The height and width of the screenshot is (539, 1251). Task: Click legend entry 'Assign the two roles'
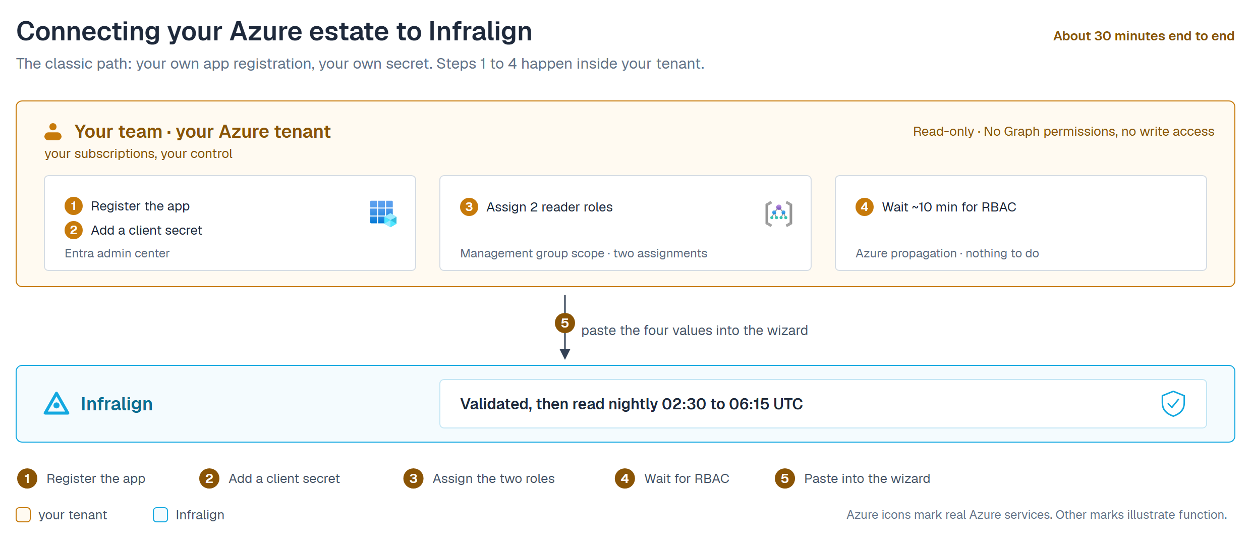click(x=479, y=478)
